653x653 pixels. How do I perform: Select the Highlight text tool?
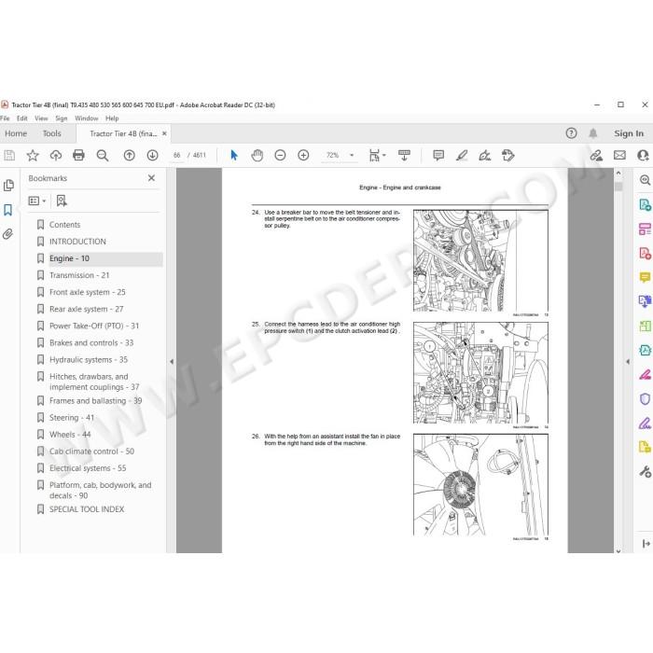462,156
